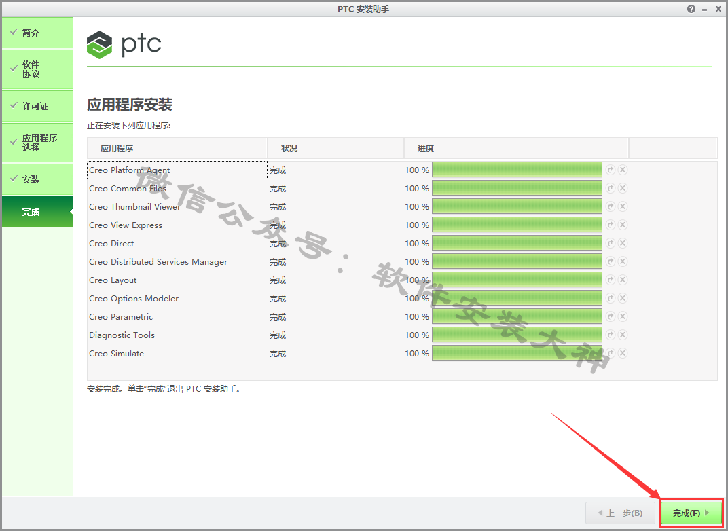Click Creo Platform Agent progress bar
This screenshot has width=728, height=531.
(x=517, y=170)
